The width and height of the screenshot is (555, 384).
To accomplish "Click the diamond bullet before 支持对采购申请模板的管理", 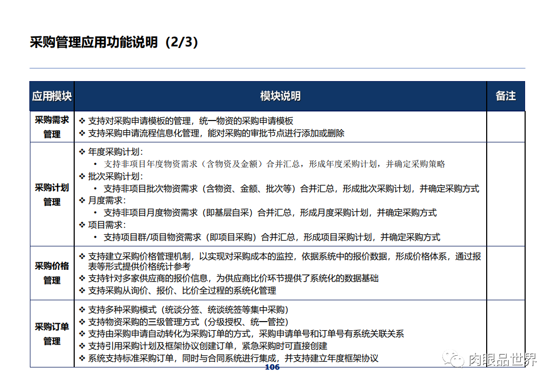I will point(82,121).
